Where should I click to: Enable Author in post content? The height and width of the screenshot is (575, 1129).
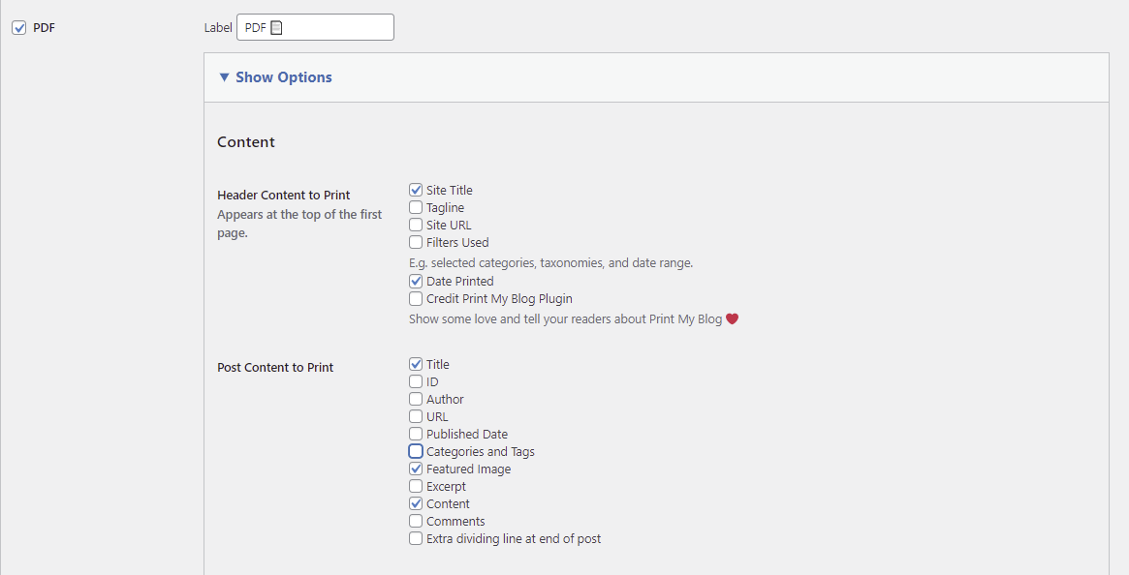(x=416, y=399)
